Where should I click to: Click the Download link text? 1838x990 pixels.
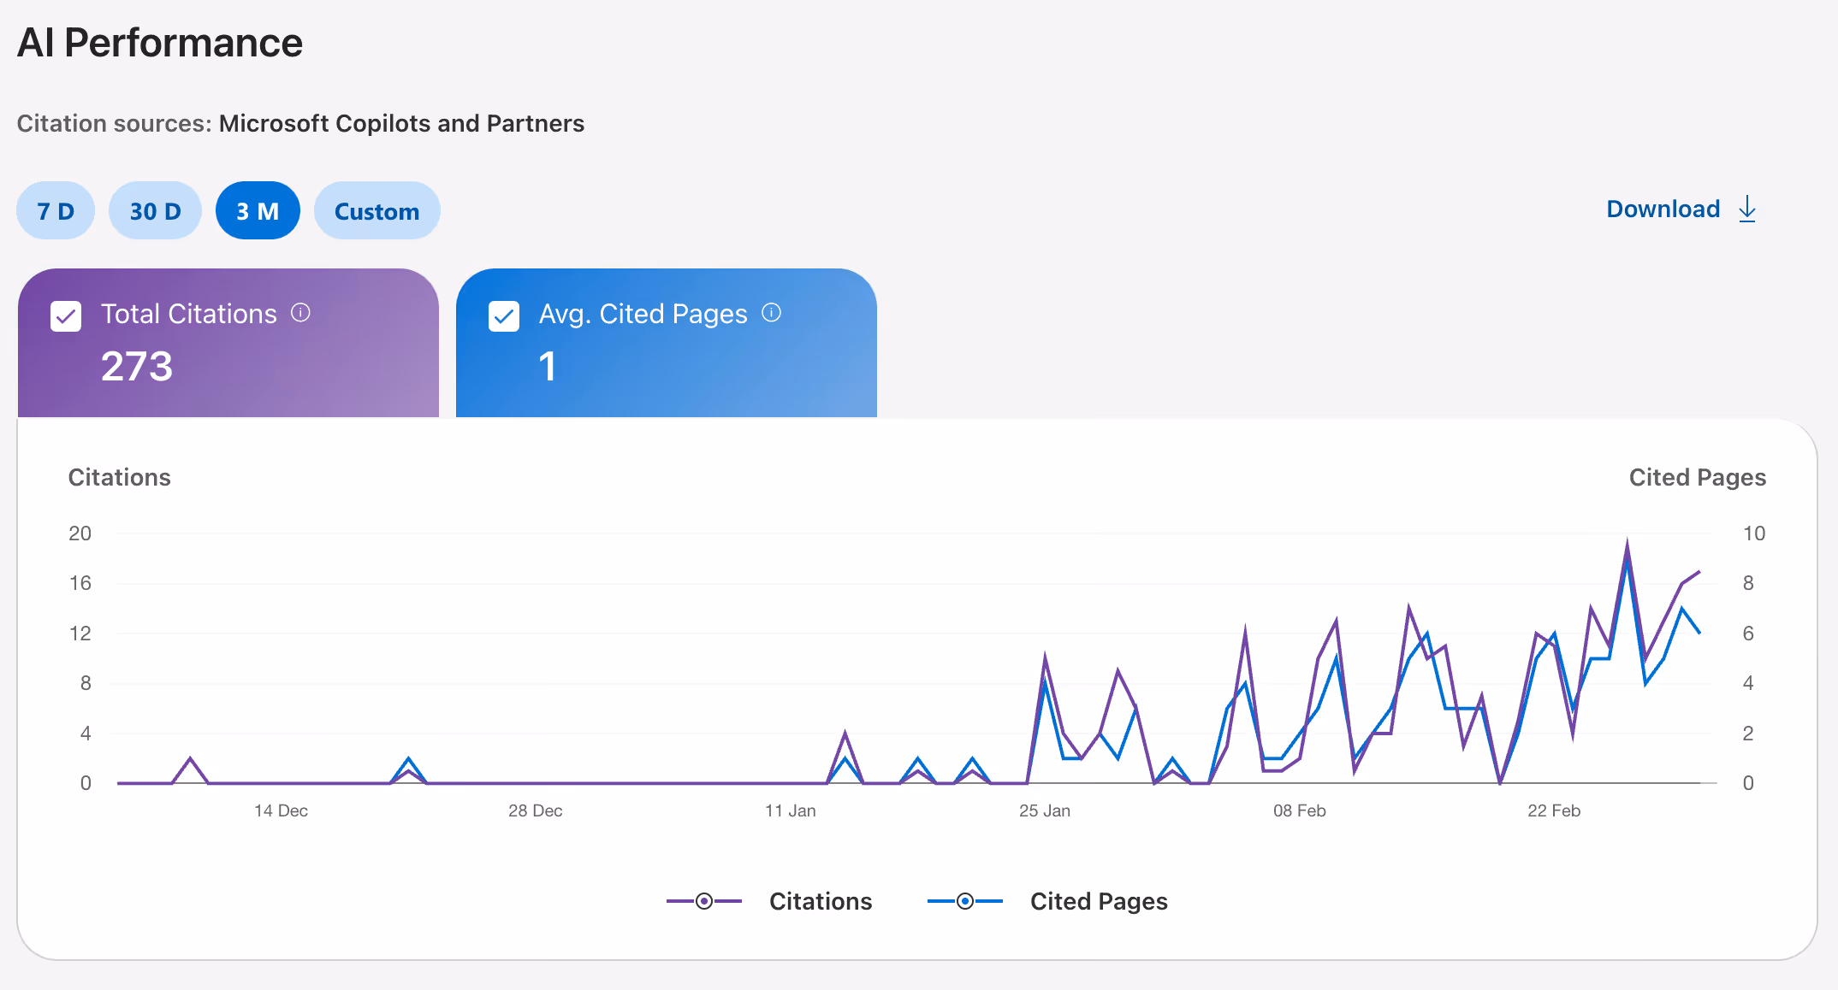click(1663, 209)
